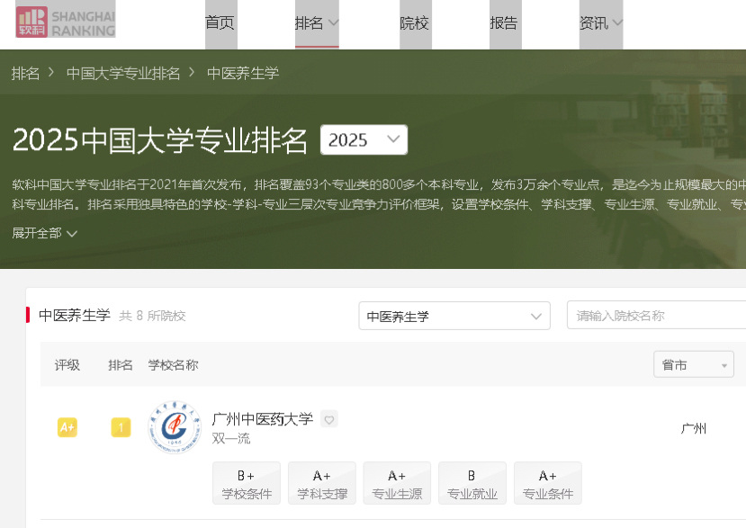Expand the 资讯 navigation menu
Screen dimensions: 746x528
[x=600, y=23]
